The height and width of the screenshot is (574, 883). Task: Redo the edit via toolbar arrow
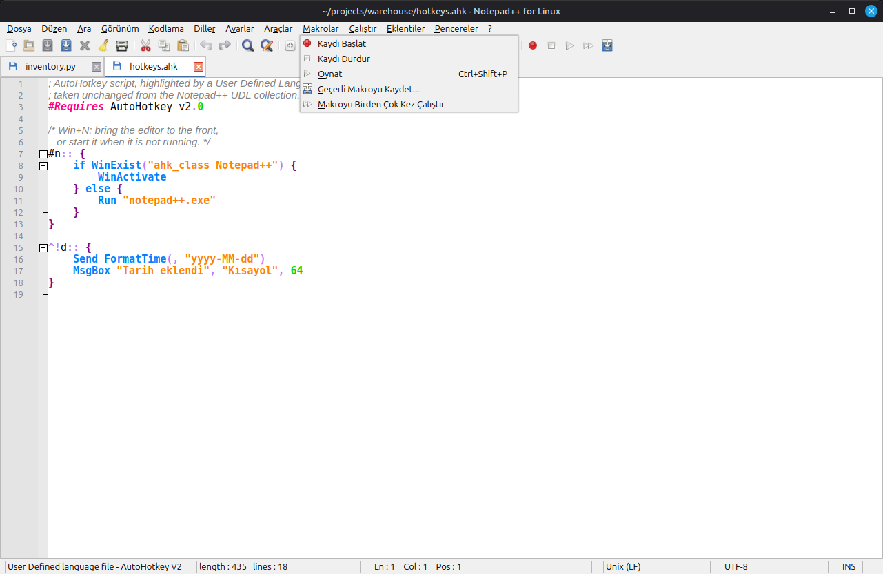point(225,45)
